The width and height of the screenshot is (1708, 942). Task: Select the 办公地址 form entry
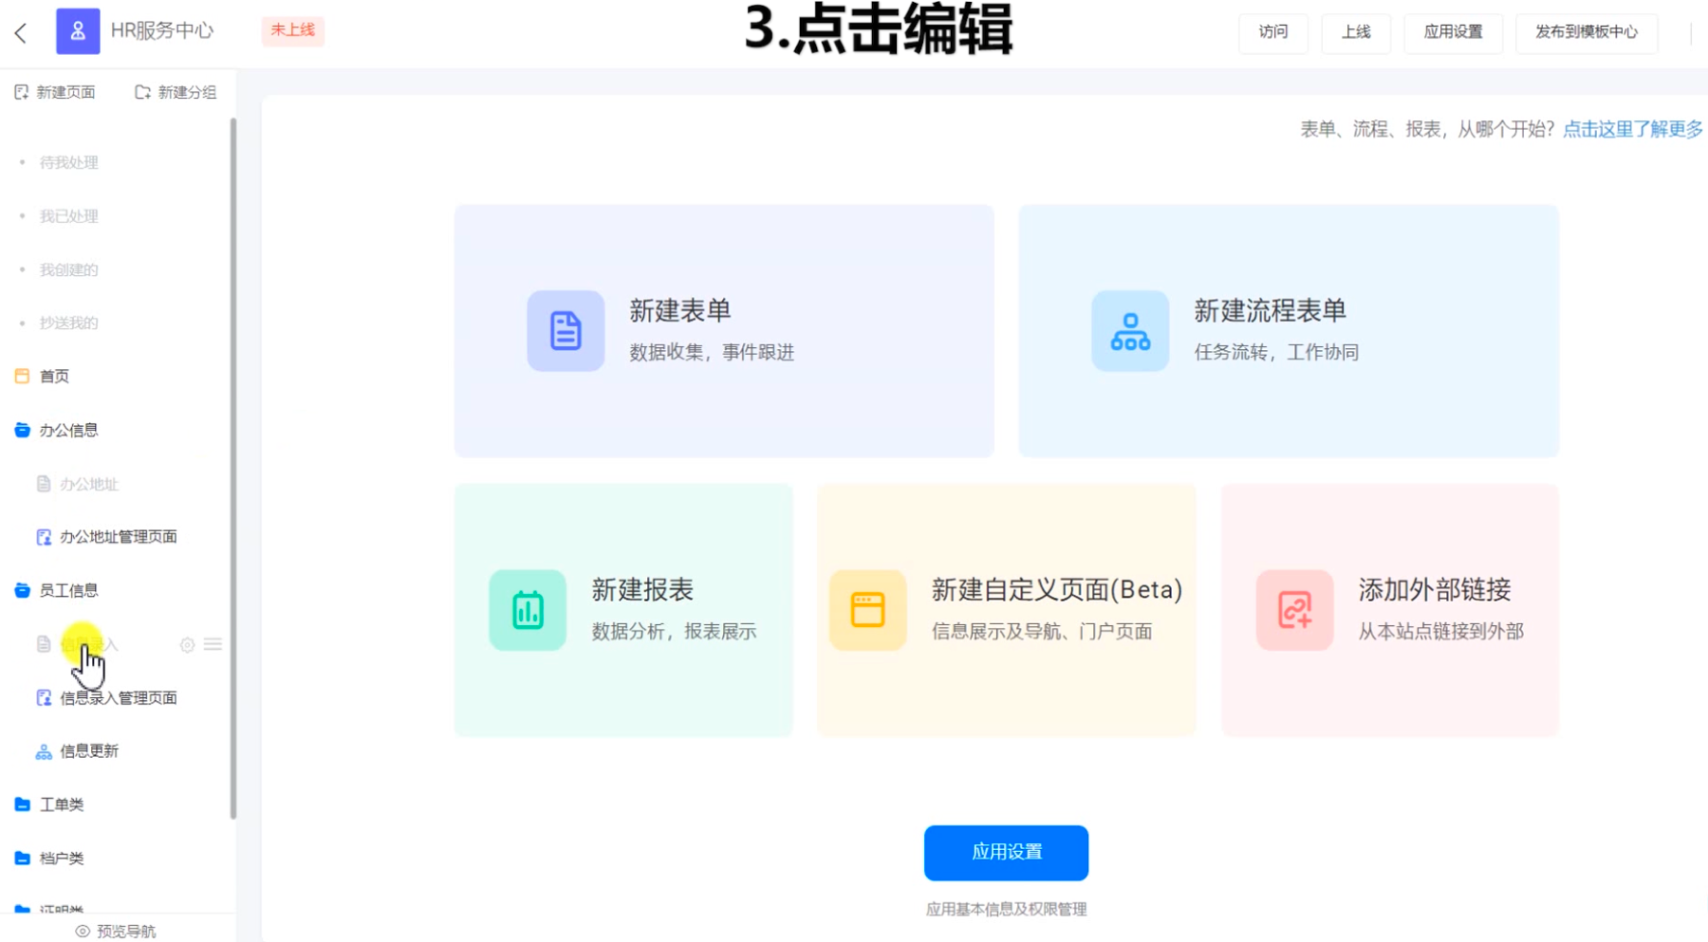coord(89,485)
